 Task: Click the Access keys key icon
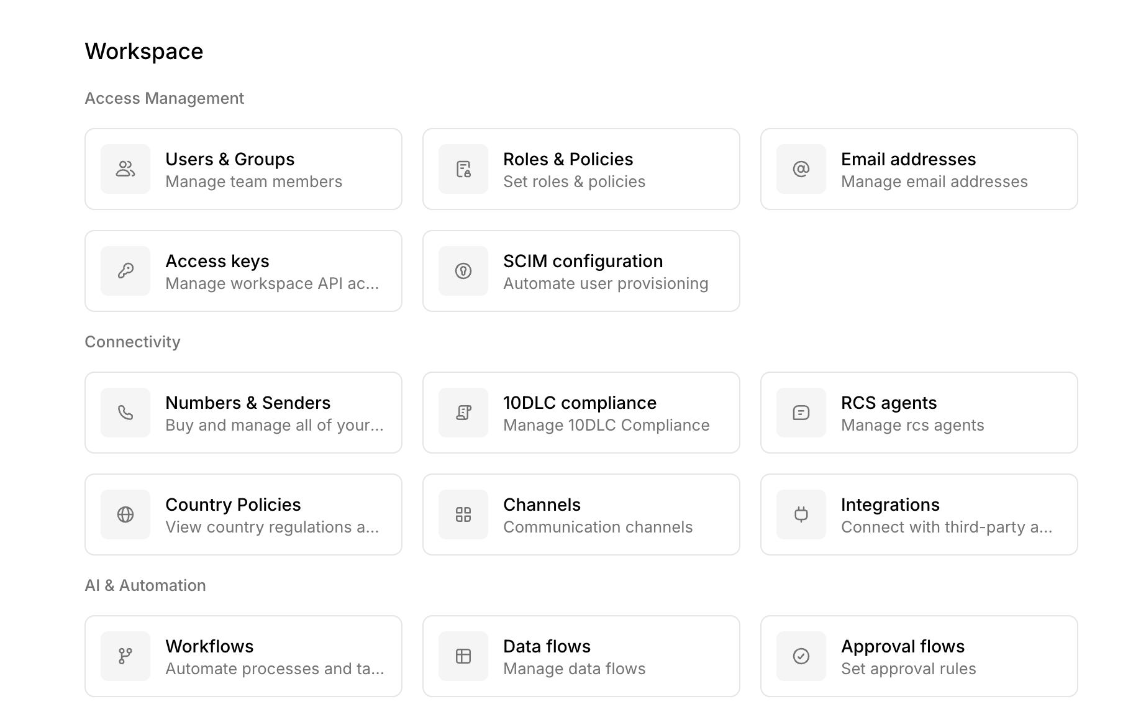click(125, 271)
